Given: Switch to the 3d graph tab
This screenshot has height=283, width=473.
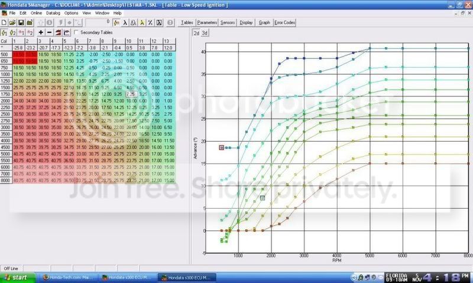Looking at the screenshot, I should 205,33.
